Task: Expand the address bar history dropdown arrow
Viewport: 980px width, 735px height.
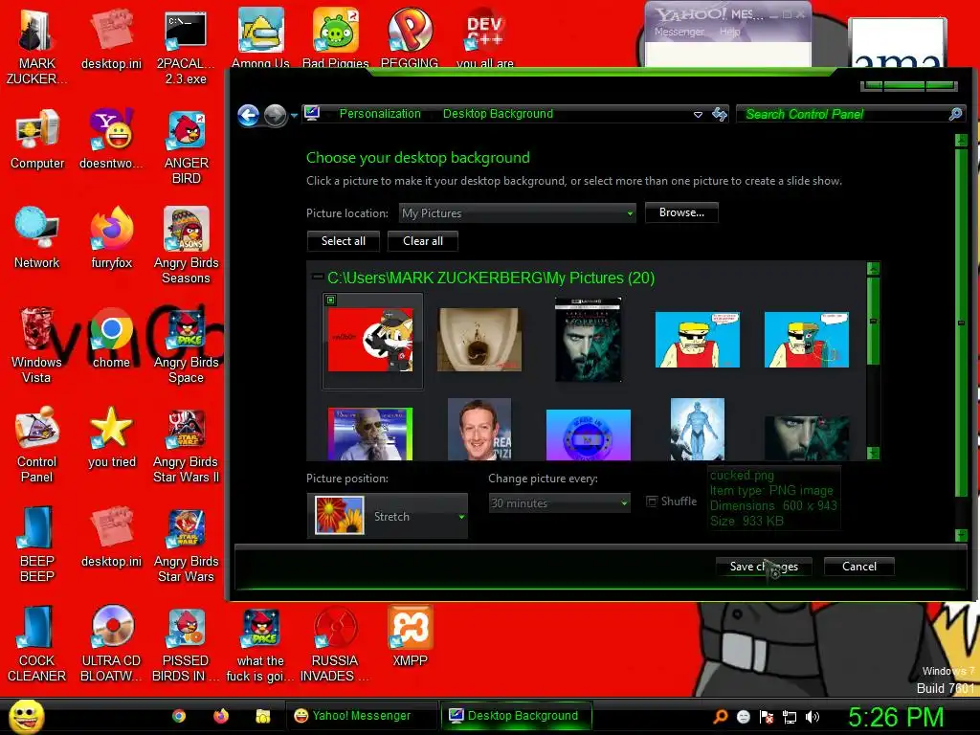Action: (698, 115)
